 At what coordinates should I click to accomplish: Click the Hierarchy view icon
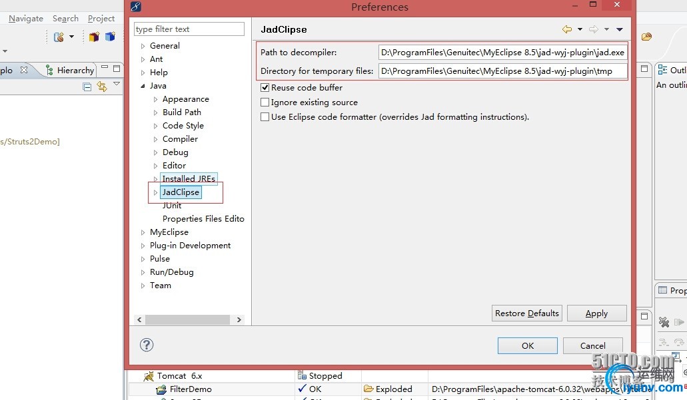(49, 70)
